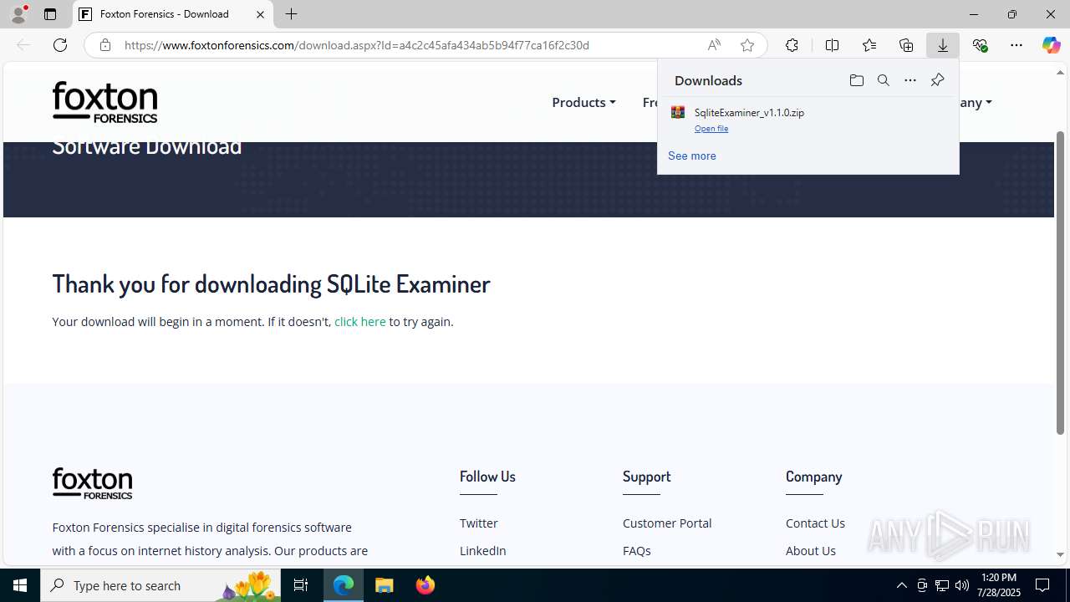Open the Windows Start menu

click(20, 585)
